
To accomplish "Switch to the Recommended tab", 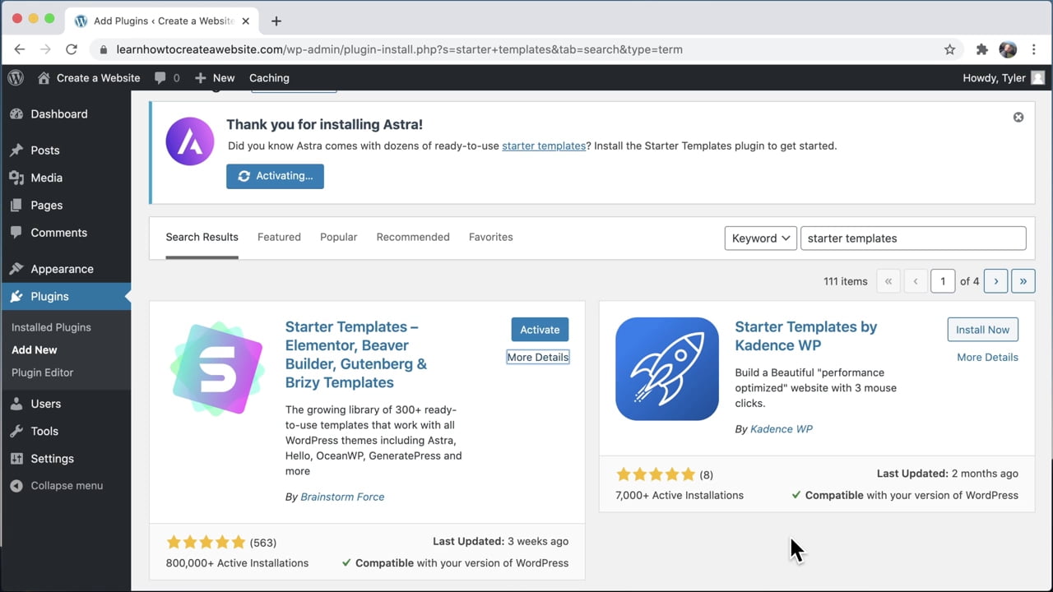I will pyautogui.click(x=413, y=237).
